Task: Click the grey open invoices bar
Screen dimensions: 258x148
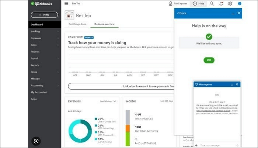Action: 128,117
